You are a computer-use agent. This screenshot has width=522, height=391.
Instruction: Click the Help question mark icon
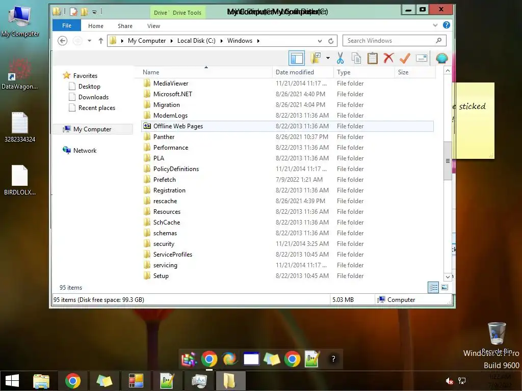pyautogui.click(x=447, y=25)
